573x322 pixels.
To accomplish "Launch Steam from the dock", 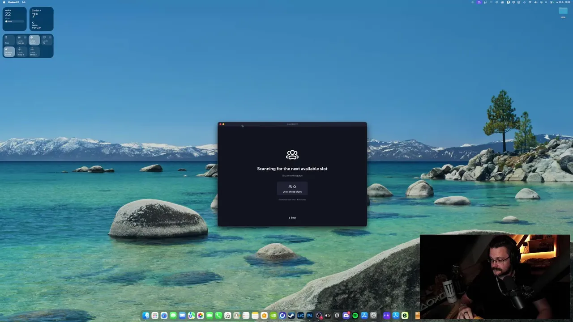I will pos(291,315).
